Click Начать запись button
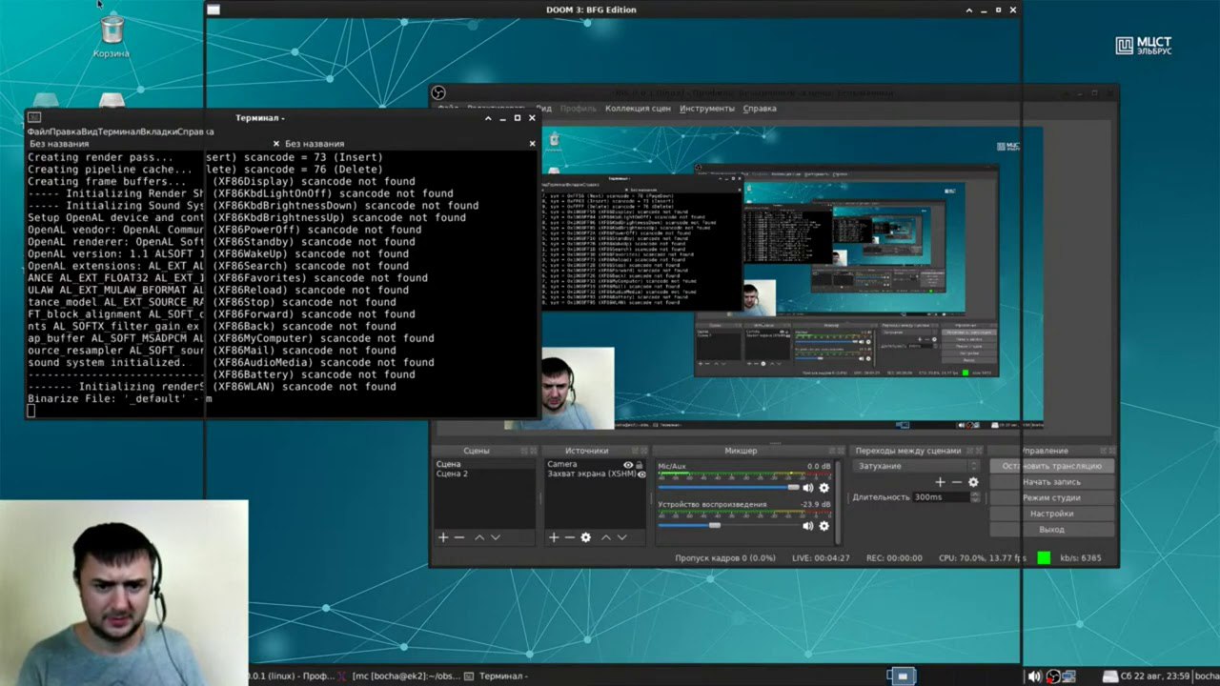Image resolution: width=1220 pixels, height=686 pixels. (x=1051, y=482)
